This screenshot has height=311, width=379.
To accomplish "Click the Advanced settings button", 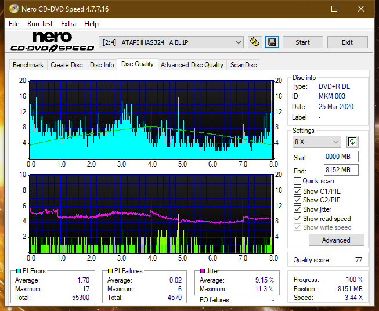I will [336, 240].
